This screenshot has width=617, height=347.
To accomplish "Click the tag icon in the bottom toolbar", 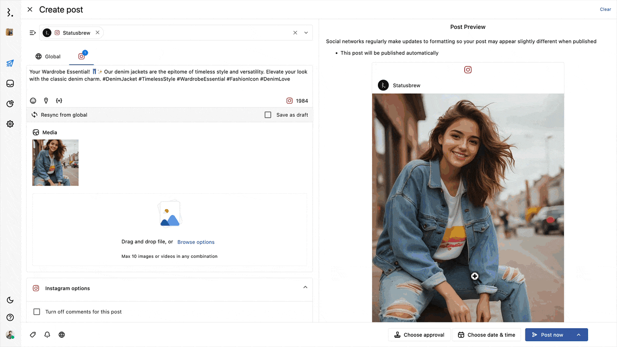I will (33, 334).
